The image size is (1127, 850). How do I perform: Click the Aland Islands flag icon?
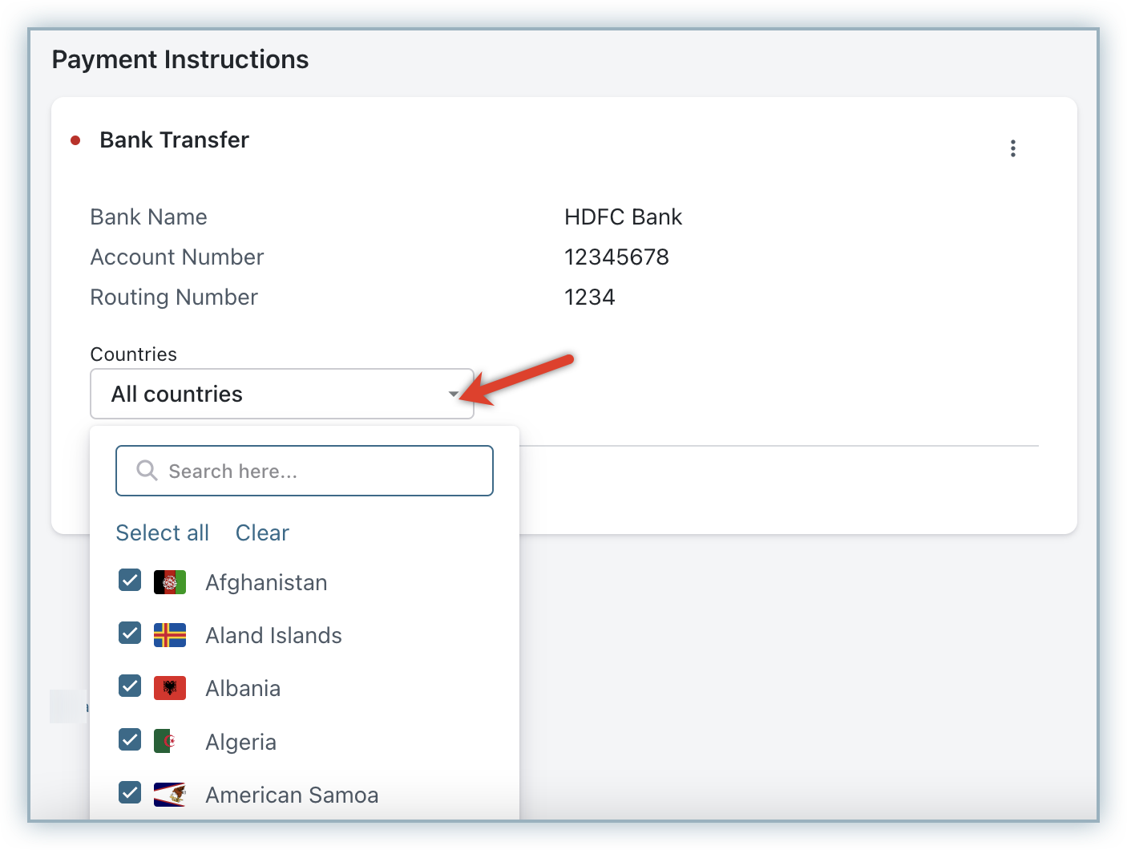pyautogui.click(x=170, y=635)
